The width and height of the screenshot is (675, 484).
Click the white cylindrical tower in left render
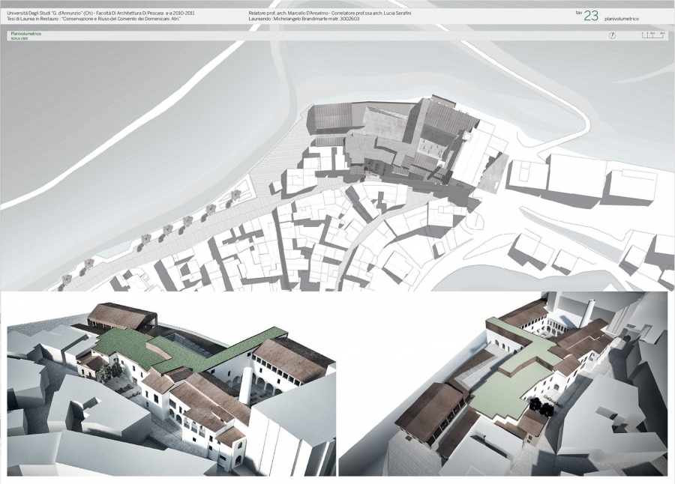tap(246, 385)
